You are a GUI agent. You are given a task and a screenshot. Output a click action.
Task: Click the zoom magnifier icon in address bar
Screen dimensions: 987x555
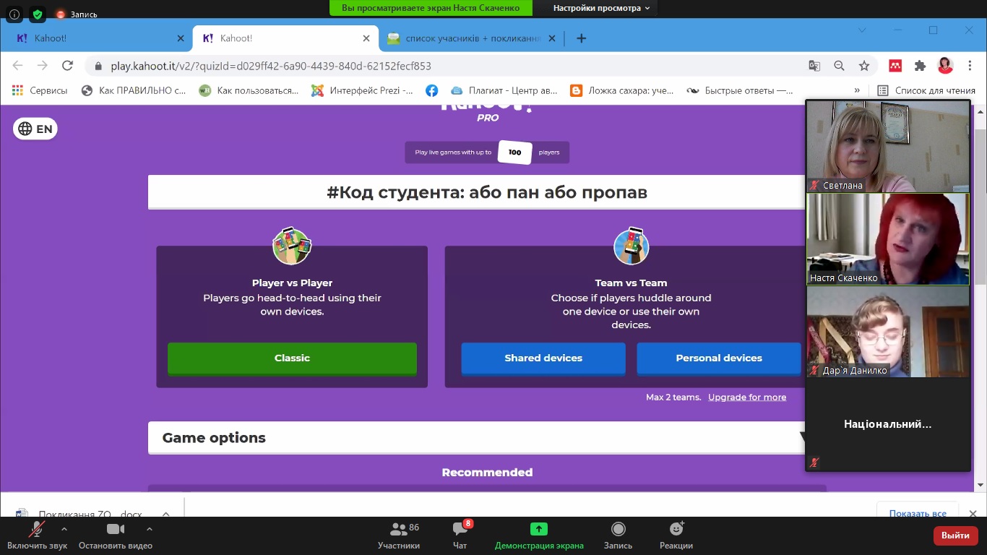coord(839,66)
